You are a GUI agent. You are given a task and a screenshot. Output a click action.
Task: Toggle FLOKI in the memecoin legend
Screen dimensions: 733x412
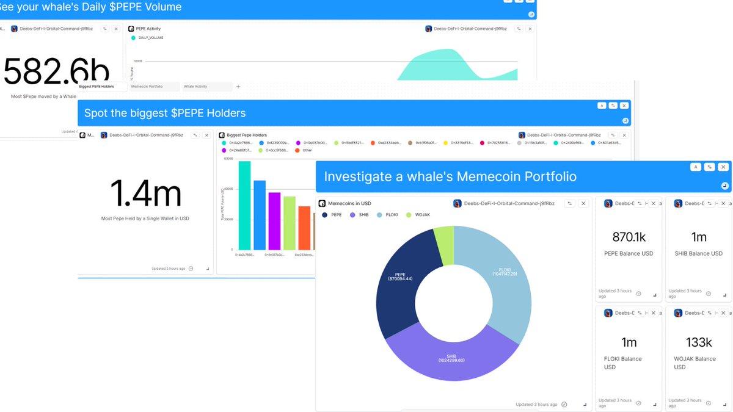tap(387, 215)
